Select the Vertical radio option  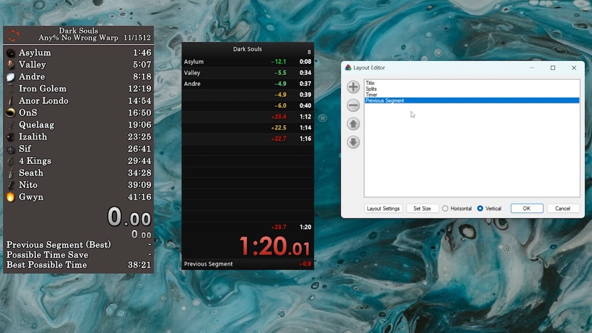(489, 209)
